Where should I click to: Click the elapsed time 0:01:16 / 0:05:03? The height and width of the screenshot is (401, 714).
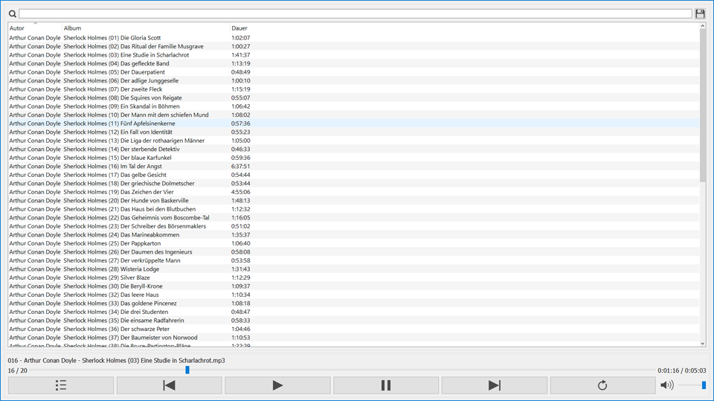pyautogui.click(x=682, y=370)
